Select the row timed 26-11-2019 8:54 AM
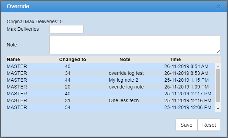The height and width of the screenshot is (138, 228). click(x=110, y=66)
